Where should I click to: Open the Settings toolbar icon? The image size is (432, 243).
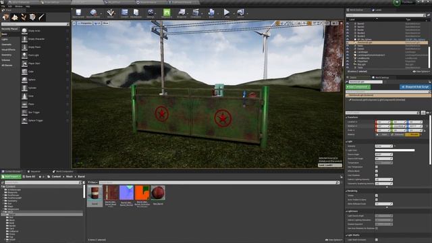pyautogui.click(x=151, y=13)
